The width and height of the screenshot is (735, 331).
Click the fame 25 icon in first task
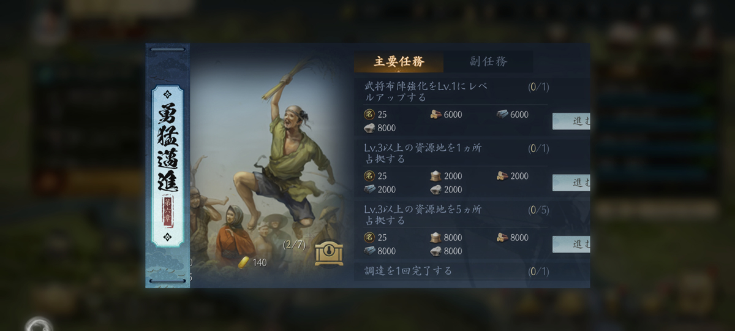369,115
